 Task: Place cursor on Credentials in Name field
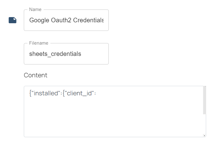[x=88, y=20]
